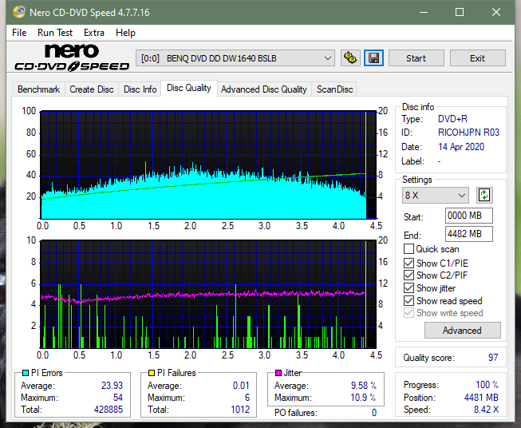Switch to the Create Disc tab

point(92,89)
